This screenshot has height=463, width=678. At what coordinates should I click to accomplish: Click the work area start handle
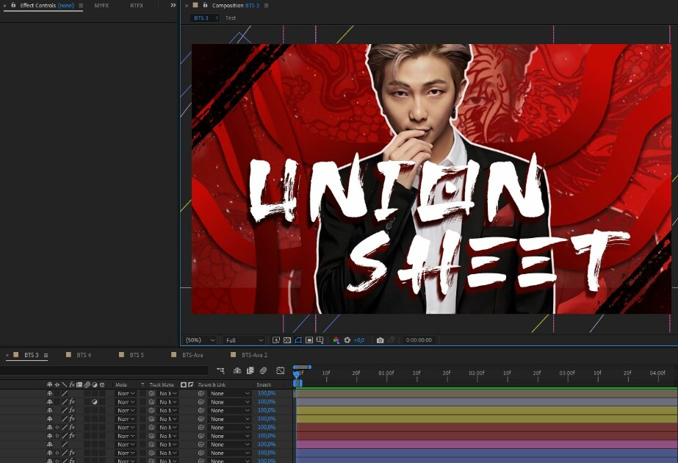point(296,384)
